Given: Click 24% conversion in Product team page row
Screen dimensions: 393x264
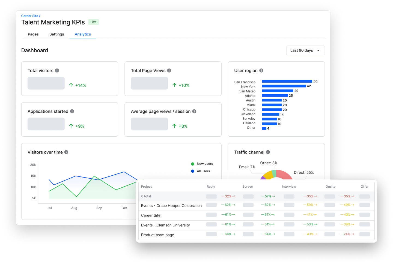Looking at the screenshot, I should 347,234.
